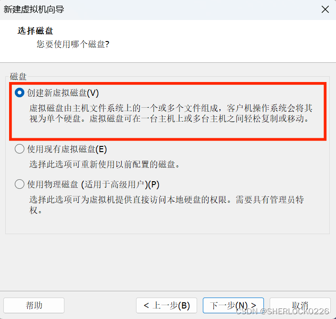Continue with the 下一步(N) button

(x=233, y=305)
